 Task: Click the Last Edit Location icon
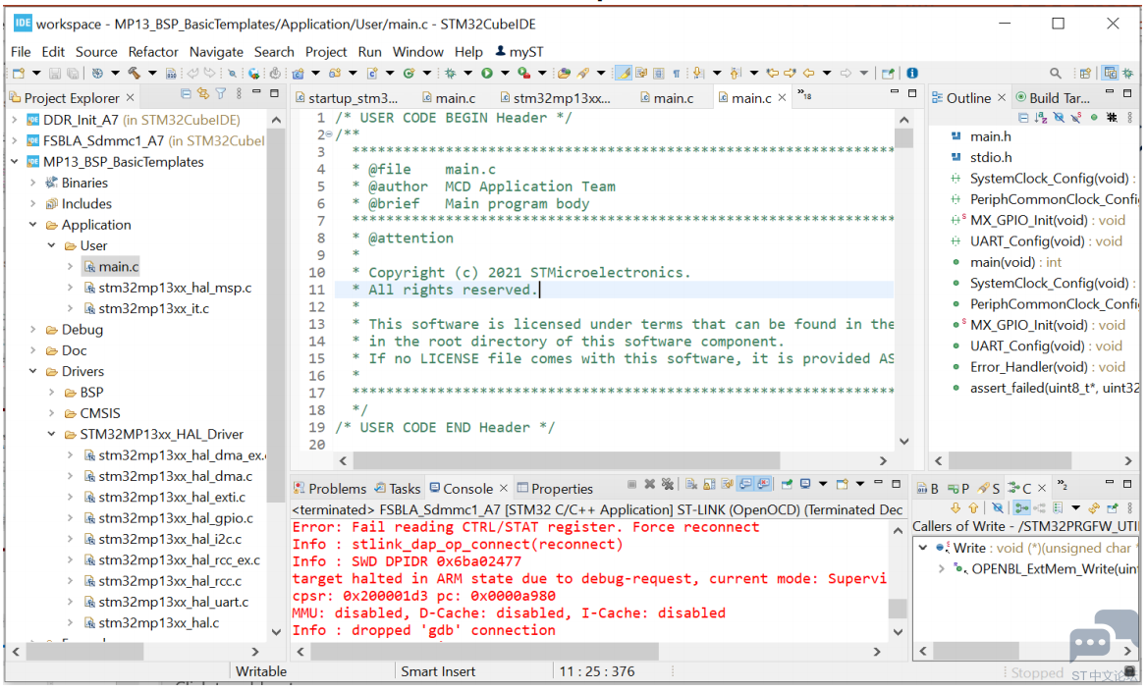tap(772, 73)
